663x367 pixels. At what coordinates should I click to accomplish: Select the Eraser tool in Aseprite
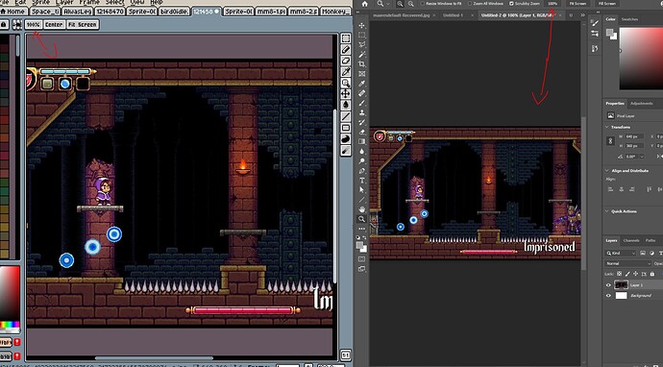[x=346, y=61]
